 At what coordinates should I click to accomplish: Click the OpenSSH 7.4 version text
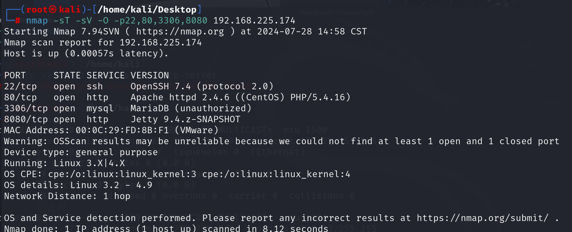pyautogui.click(x=161, y=87)
